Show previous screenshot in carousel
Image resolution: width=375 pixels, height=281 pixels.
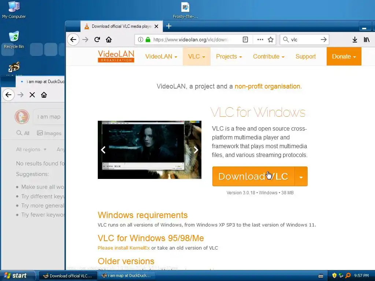pos(103,150)
